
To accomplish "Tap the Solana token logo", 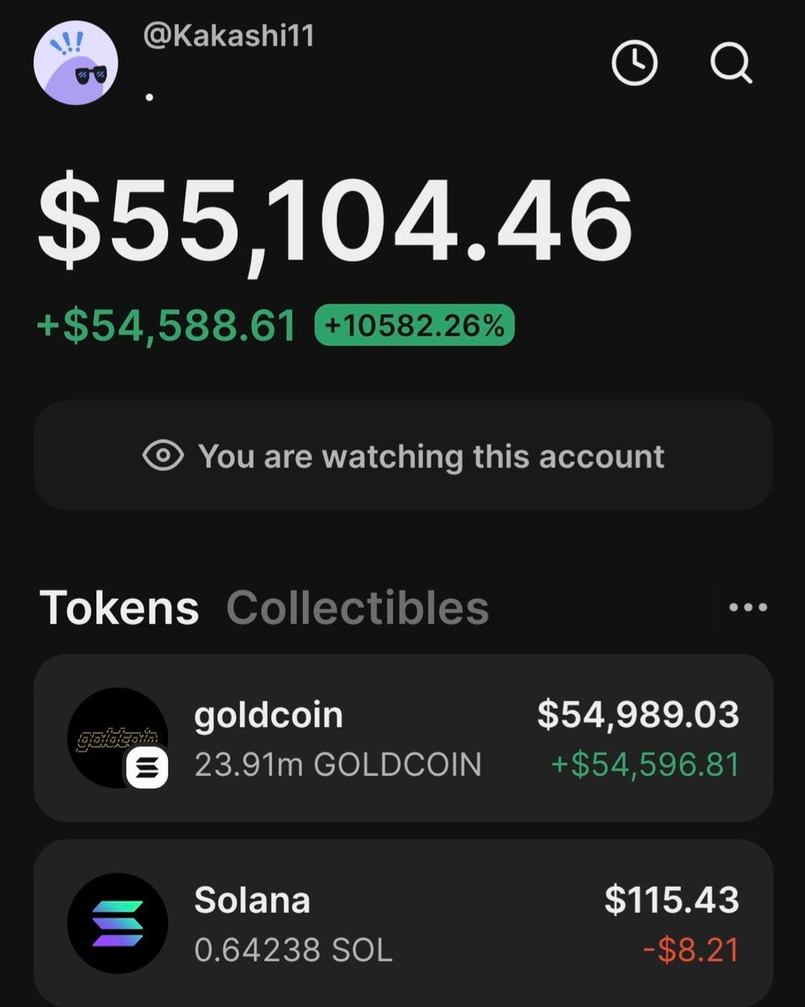I will point(118,923).
